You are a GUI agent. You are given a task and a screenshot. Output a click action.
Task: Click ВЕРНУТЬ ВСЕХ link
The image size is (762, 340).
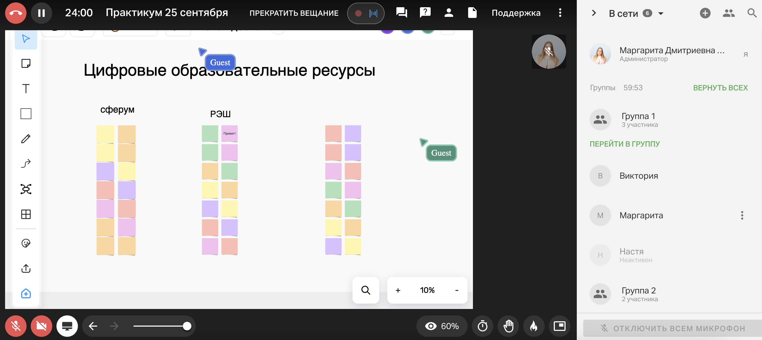[x=720, y=88]
